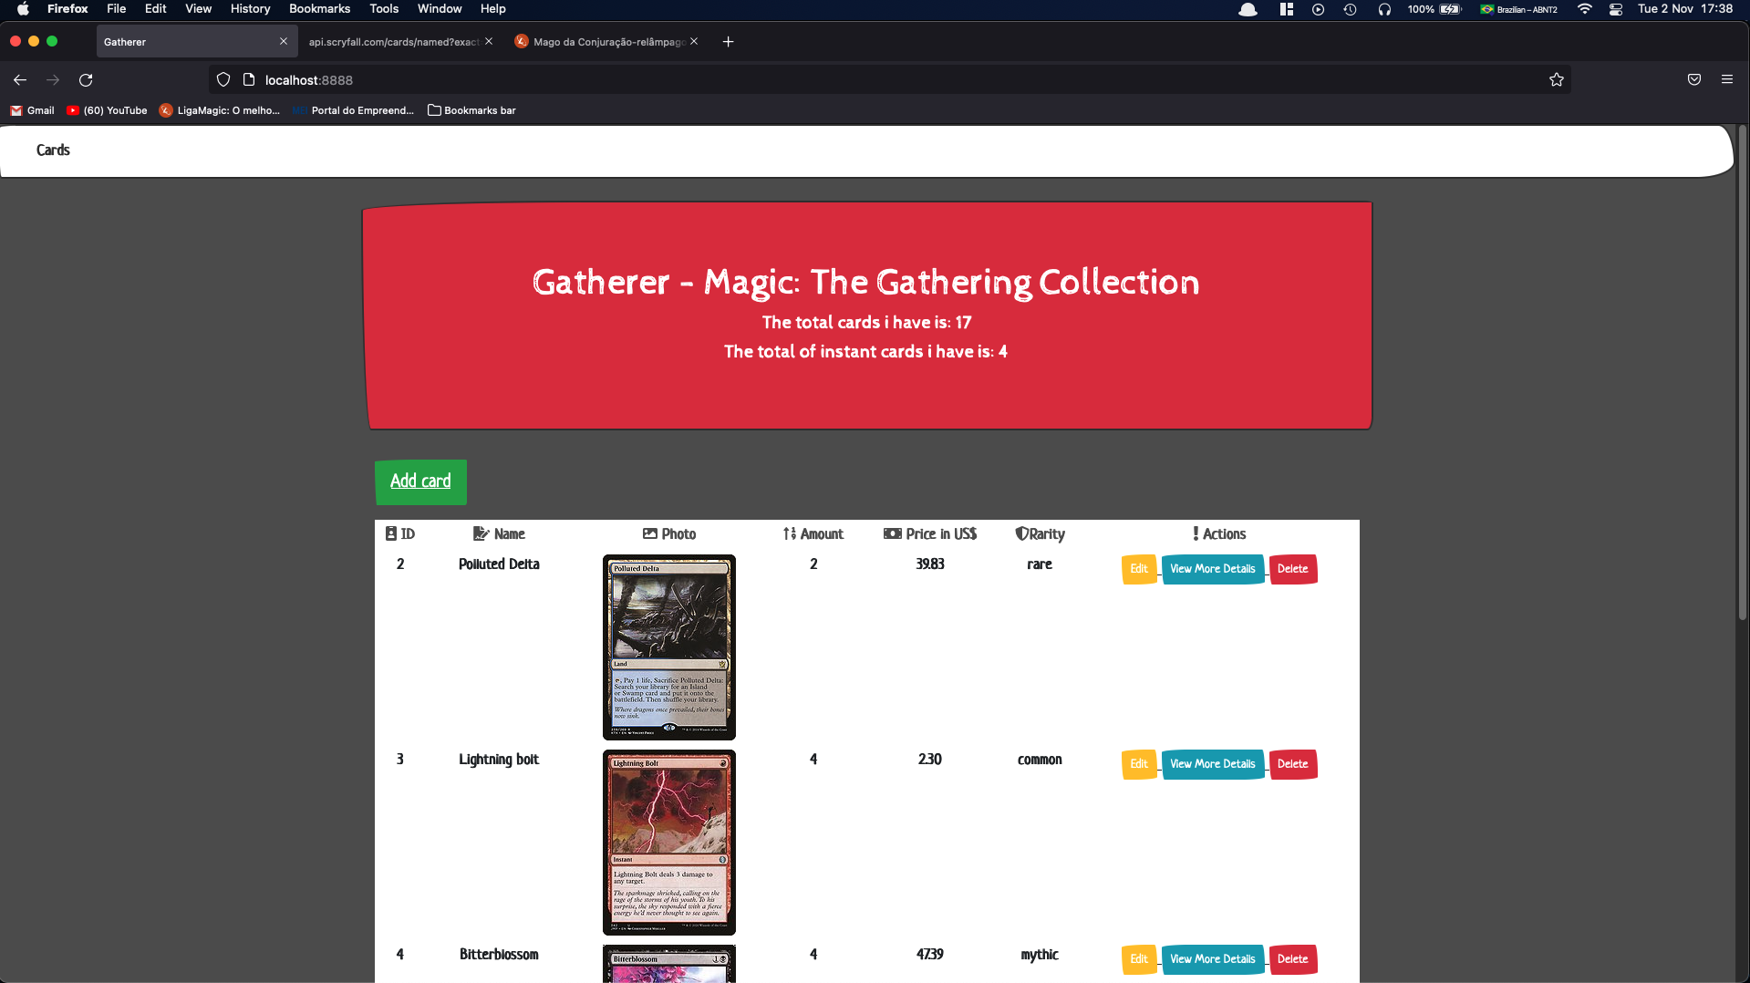Click the Cards navbar link
This screenshot has width=1750, height=983.
[x=53, y=150]
